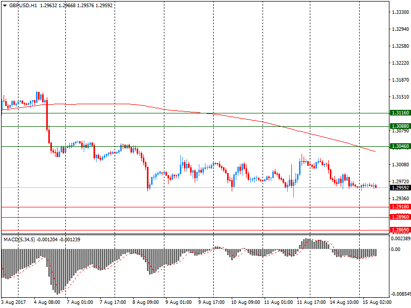
Task: Click the 1.31510 price scale value
Action: [401, 97]
